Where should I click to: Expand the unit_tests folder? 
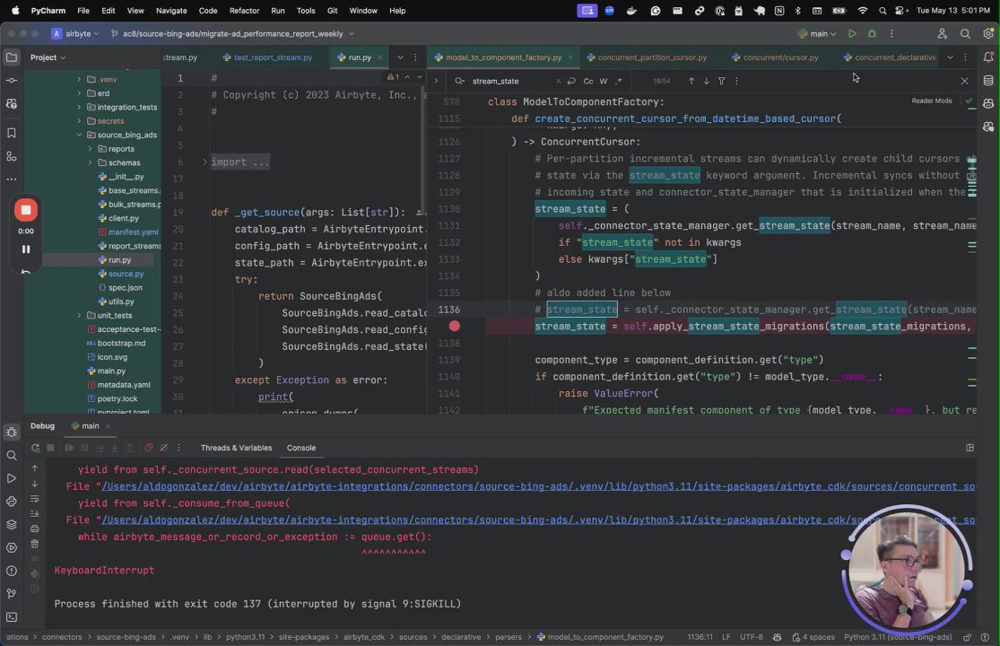click(79, 316)
